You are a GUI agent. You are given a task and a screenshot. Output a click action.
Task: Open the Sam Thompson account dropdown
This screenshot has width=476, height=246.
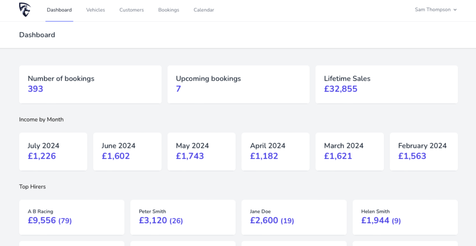(436, 10)
